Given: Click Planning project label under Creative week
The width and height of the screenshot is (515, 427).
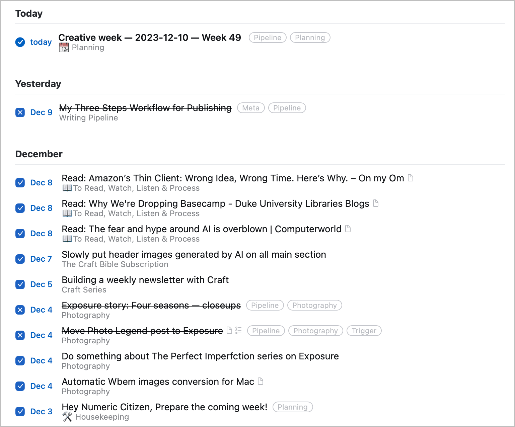Looking at the screenshot, I should [88, 48].
